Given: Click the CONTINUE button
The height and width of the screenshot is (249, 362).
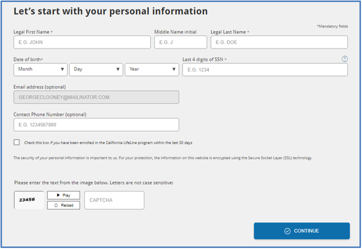Looking at the screenshot, I should point(301,231).
